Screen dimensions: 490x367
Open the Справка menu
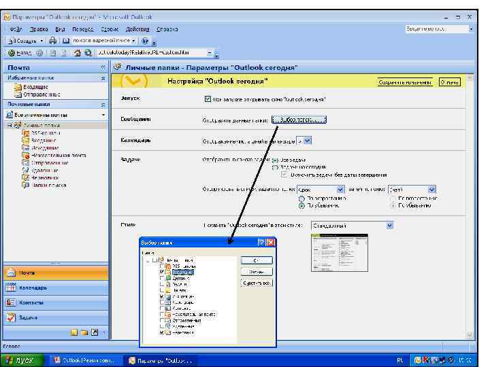click(x=167, y=29)
